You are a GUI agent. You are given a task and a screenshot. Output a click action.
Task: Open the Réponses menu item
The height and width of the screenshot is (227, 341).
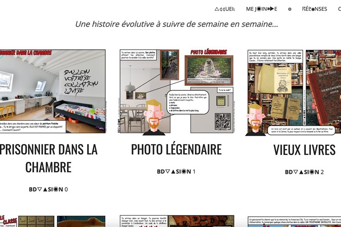click(315, 9)
